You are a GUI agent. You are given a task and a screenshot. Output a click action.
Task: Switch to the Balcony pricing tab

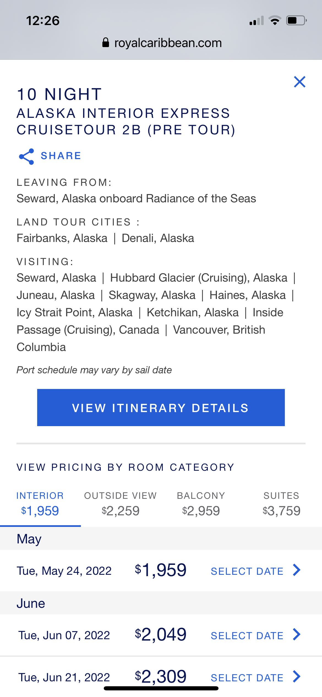(x=201, y=504)
